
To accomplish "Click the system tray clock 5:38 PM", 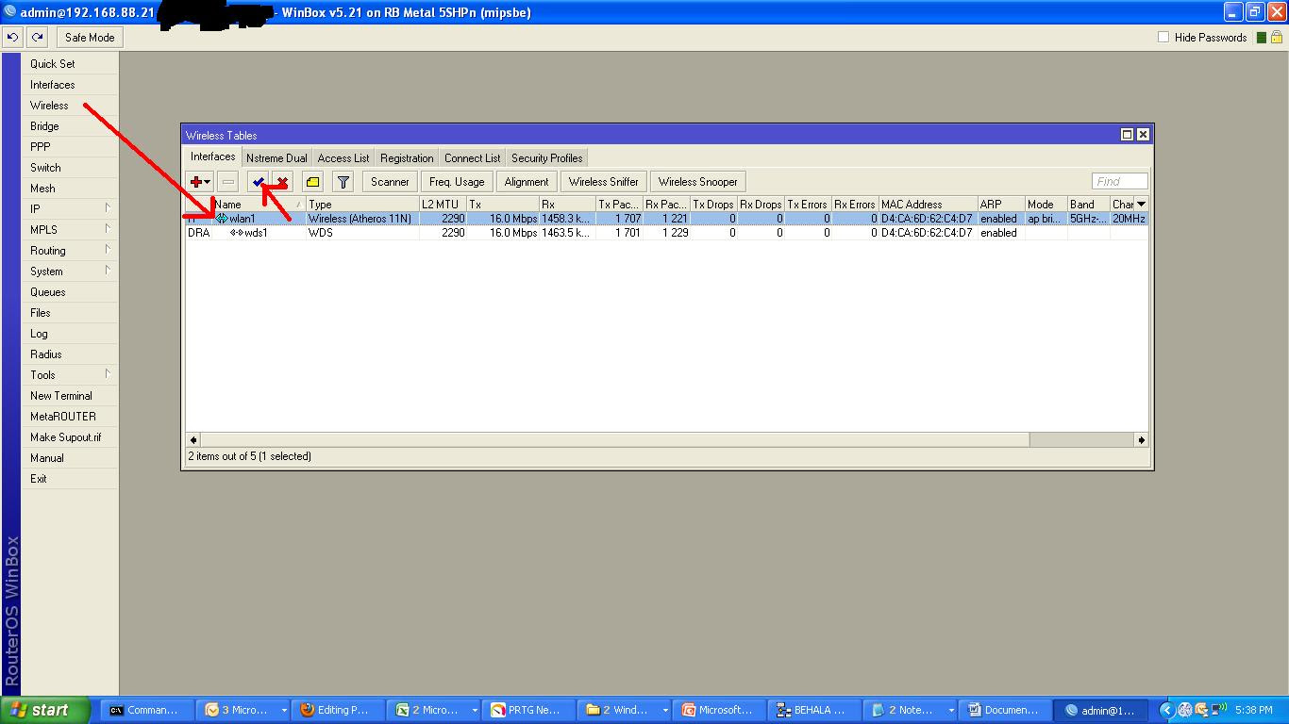I will click(1253, 711).
